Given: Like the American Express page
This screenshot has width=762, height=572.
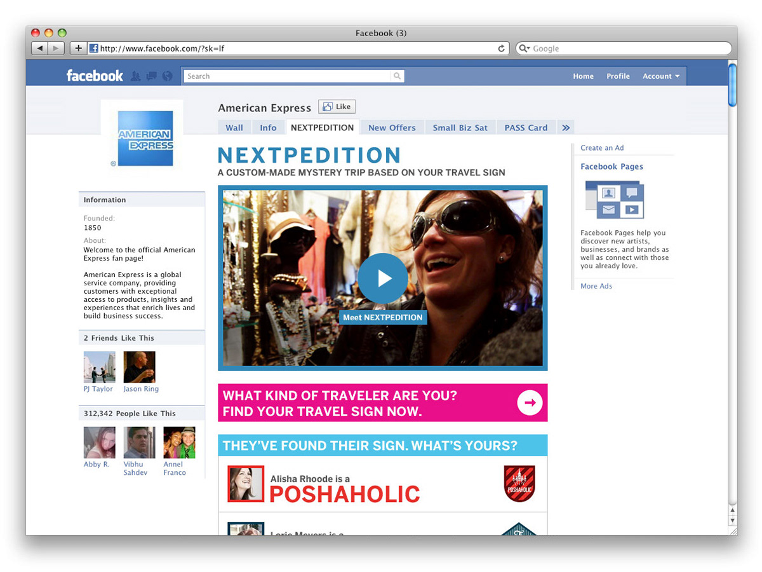Looking at the screenshot, I should pyautogui.click(x=337, y=107).
